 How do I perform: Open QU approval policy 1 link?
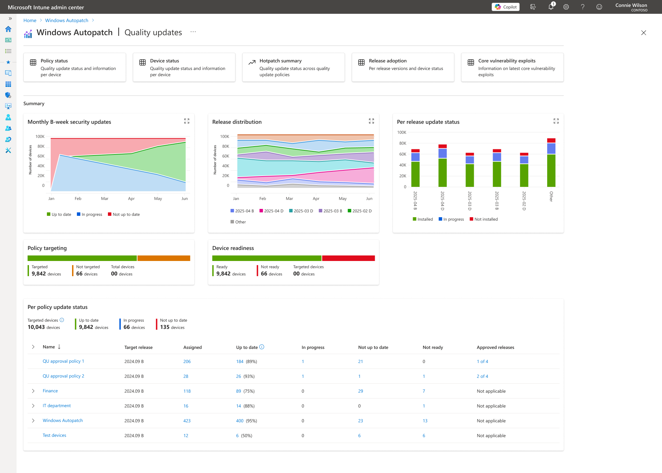[x=63, y=361]
